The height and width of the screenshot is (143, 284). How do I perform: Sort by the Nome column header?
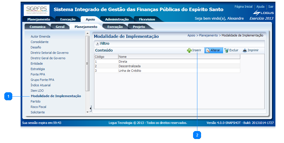click(x=123, y=57)
